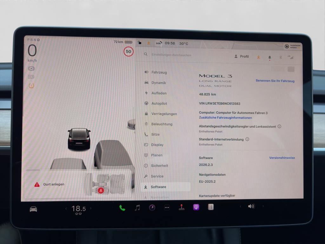The width and height of the screenshot is (325, 244).
Task: Open the car controls icon in bottom bar
Action: [33, 209]
